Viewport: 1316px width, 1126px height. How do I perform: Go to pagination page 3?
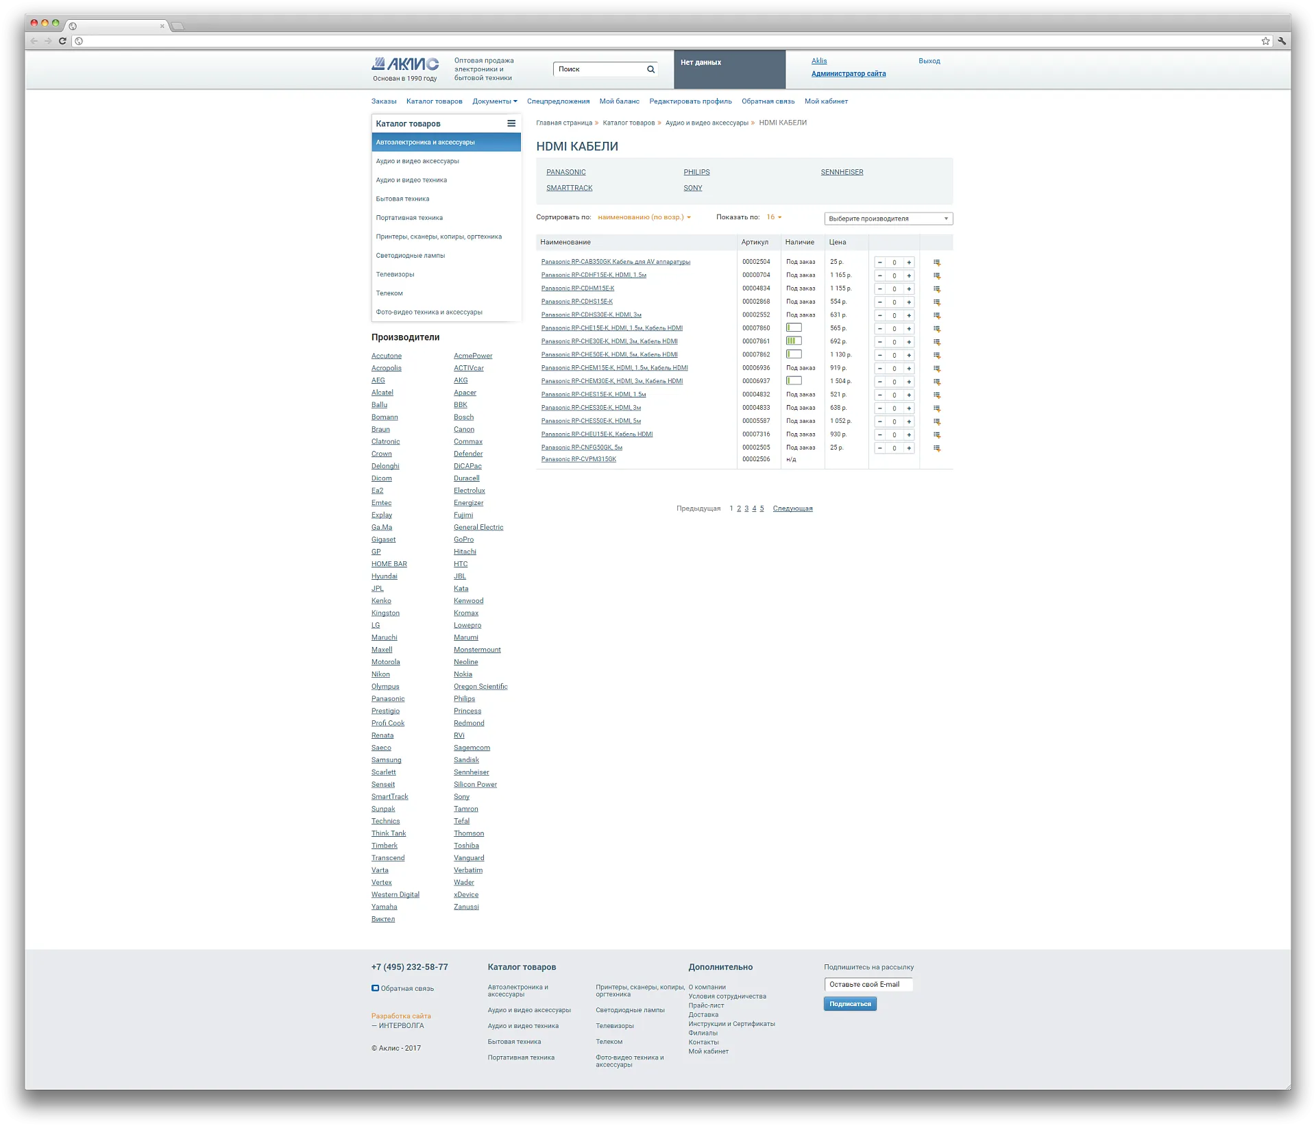coord(746,509)
